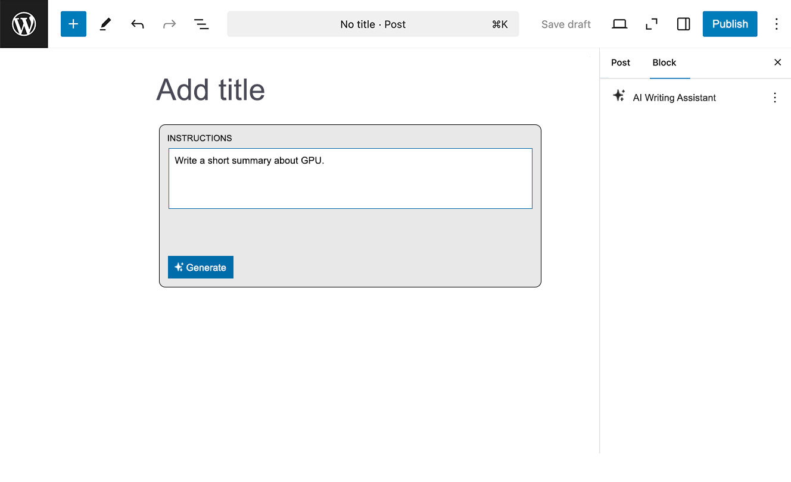Screen dimensions: 791x482
Task: Open Document Overview list view
Action: (201, 24)
